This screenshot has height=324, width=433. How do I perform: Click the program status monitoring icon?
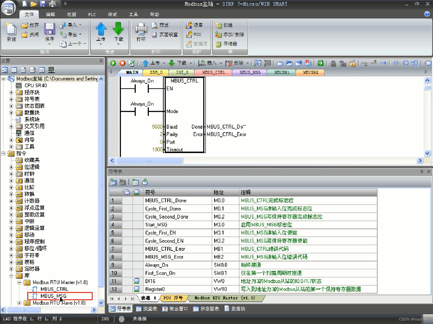click(258, 63)
